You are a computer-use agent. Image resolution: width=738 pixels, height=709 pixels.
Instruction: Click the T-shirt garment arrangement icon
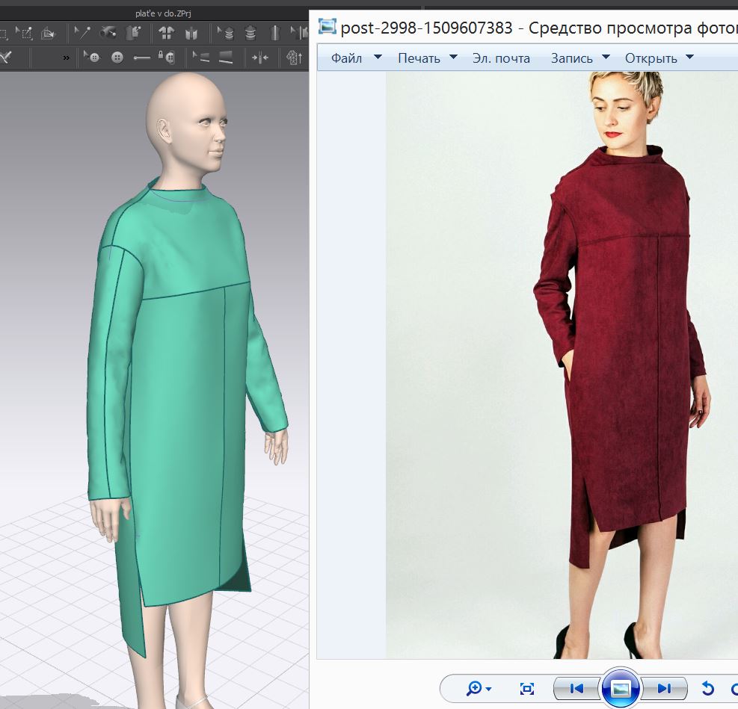pyautogui.click(x=166, y=33)
